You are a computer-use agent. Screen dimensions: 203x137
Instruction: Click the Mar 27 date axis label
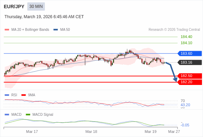[174, 132]
